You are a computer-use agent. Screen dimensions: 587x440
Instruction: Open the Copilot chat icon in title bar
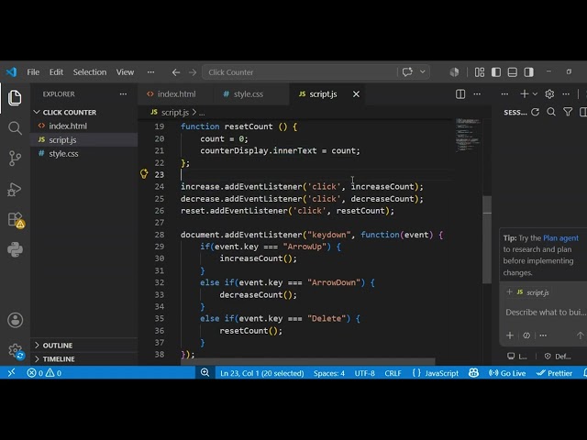click(x=407, y=71)
